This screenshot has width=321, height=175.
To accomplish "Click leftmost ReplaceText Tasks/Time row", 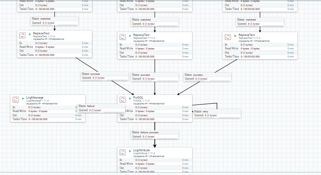I will [x=55, y=55].
